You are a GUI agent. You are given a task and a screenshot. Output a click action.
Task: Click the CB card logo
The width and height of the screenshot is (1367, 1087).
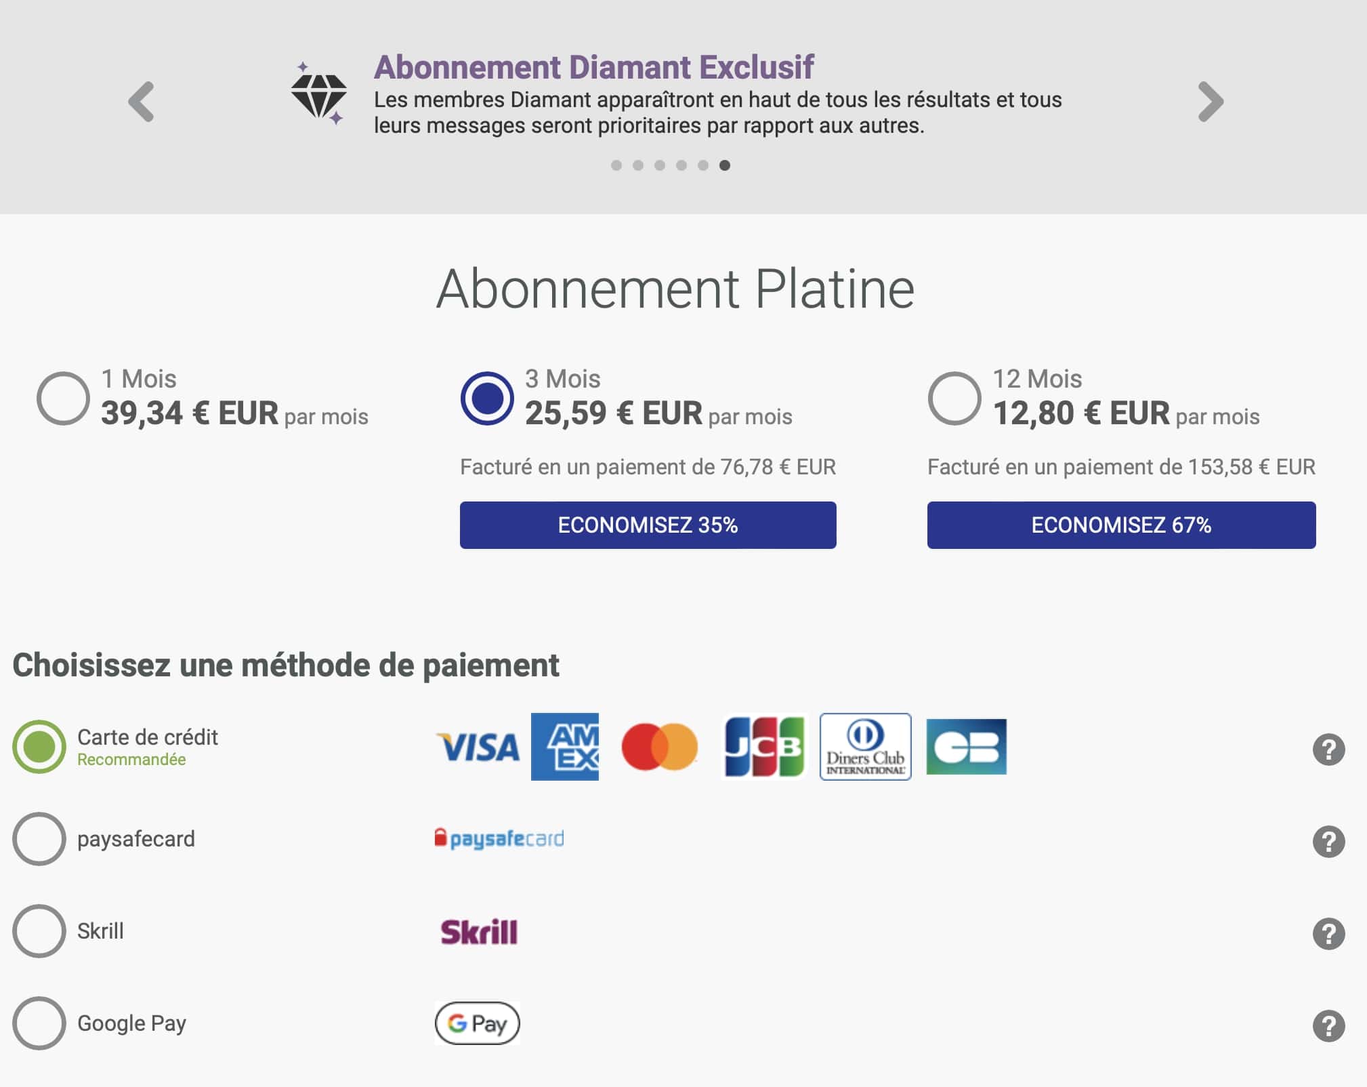tap(966, 747)
